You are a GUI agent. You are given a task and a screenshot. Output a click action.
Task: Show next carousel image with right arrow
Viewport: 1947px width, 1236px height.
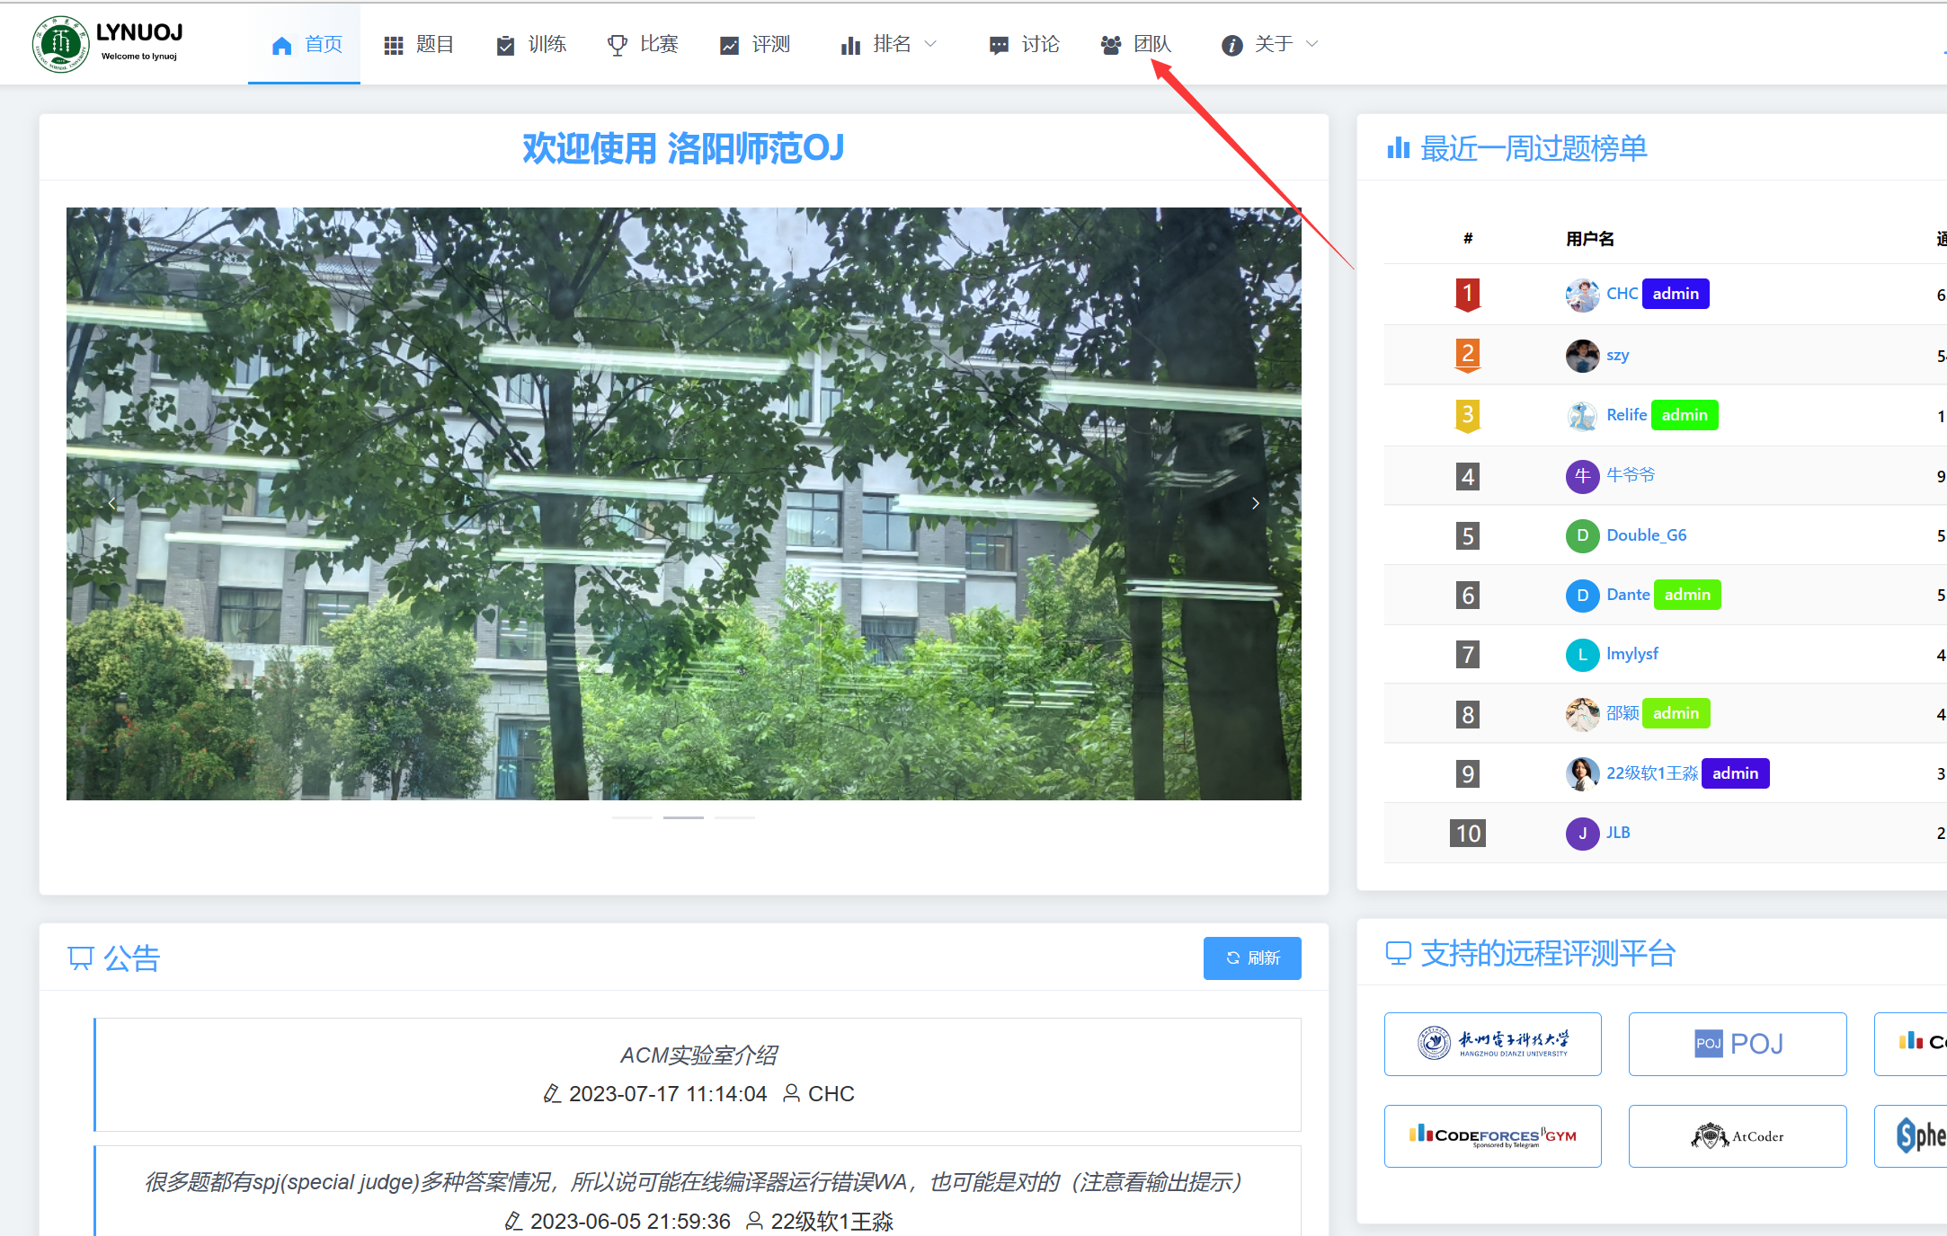[x=1255, y=504]
